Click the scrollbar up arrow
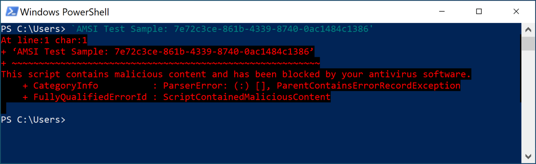The width and height of the screenshot is (536, 164). point(527,29)
